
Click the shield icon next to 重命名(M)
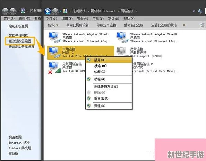[89, 98]
